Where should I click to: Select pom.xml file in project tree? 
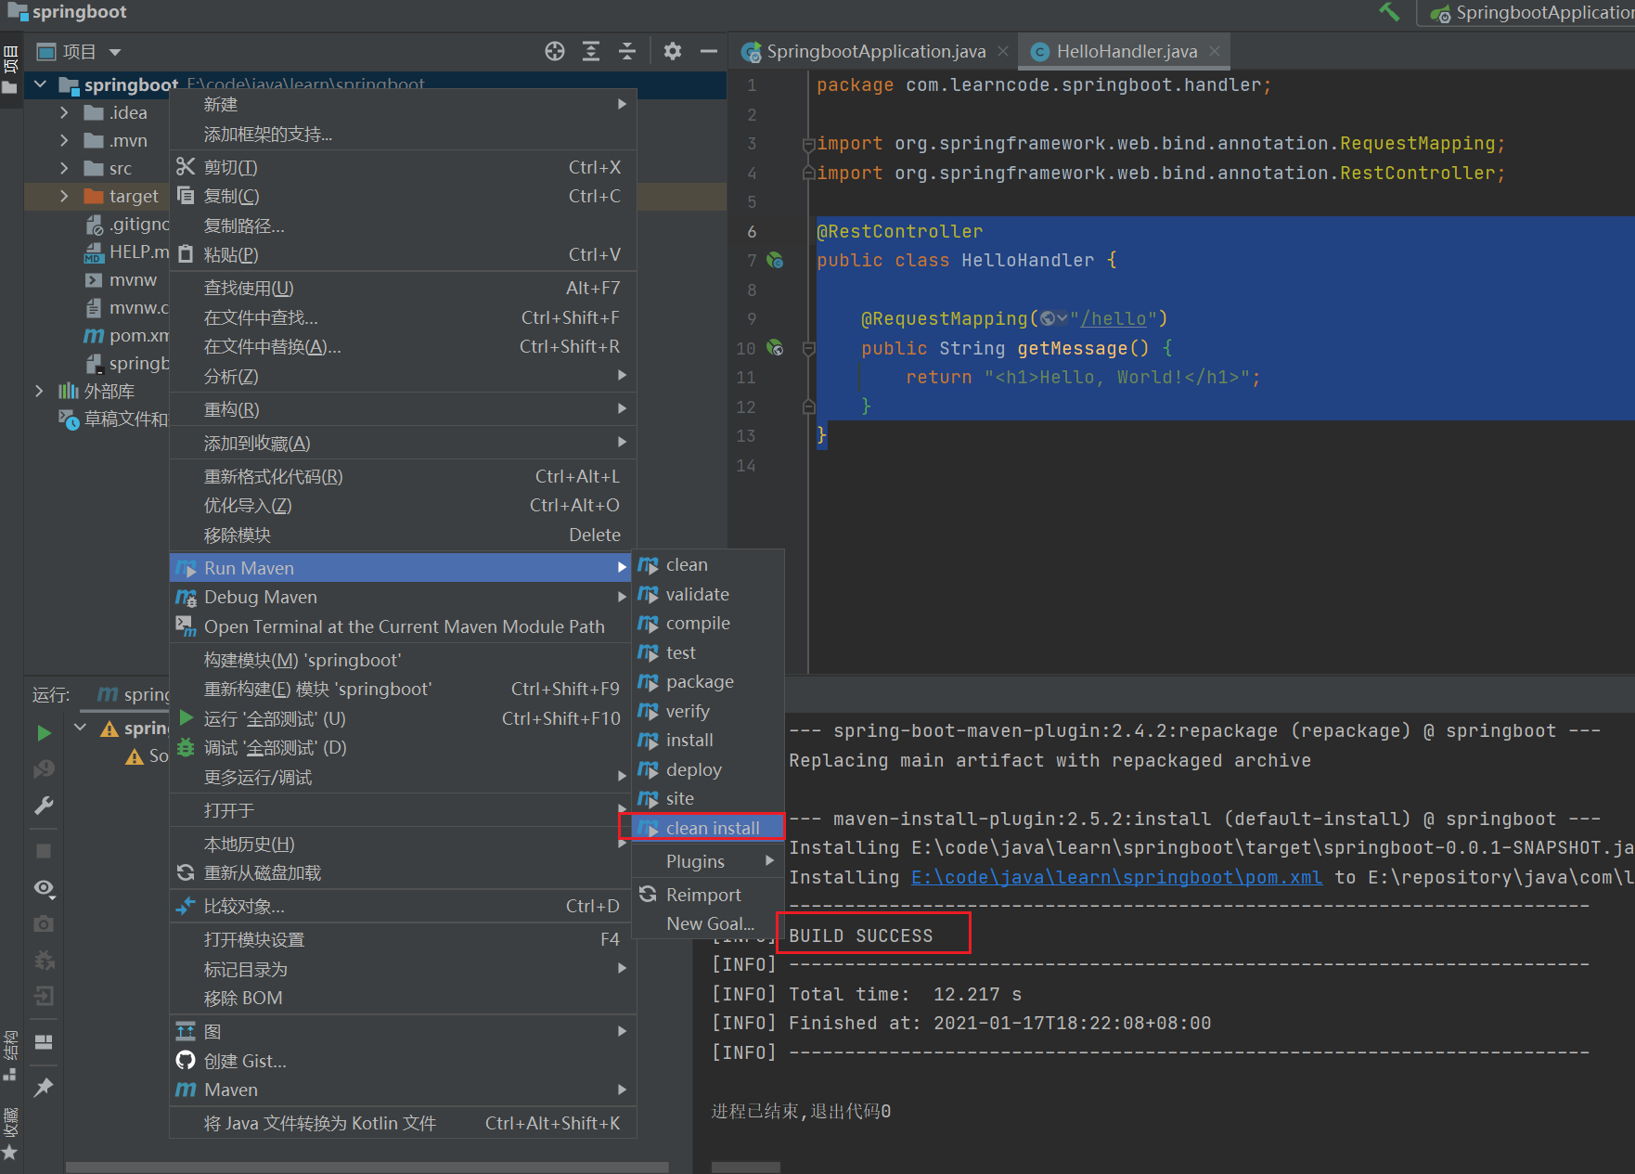pos(126,335)
